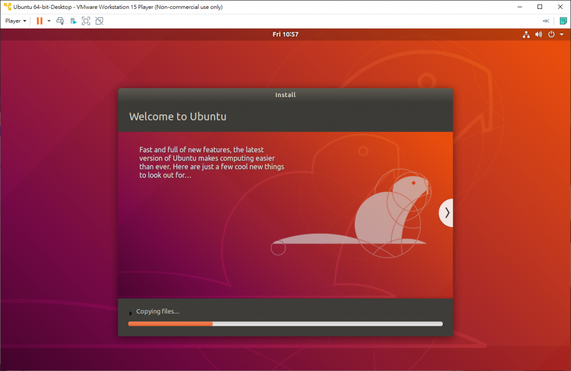
Task: Maximize the VMware Player window
Action: [540, 7]
